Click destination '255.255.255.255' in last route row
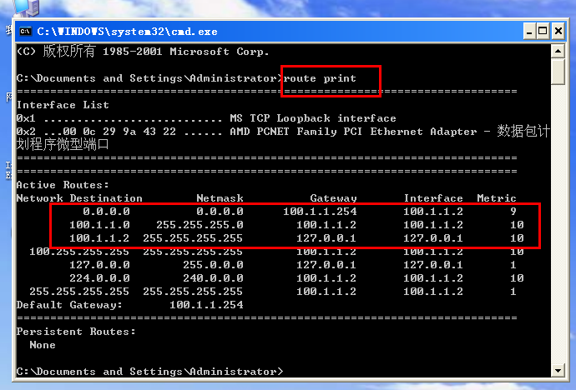Viewport: 576px width, 390px height. click(79, 292)
